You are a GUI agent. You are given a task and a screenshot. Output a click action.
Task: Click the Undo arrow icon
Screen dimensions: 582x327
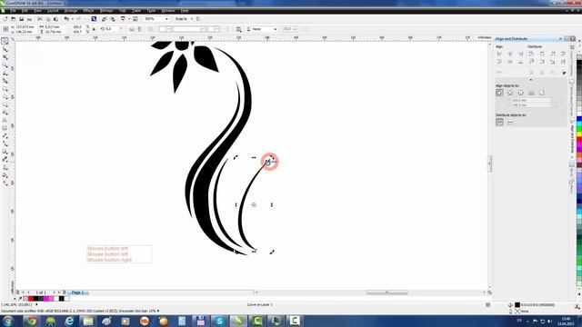(x=66, y=19)
